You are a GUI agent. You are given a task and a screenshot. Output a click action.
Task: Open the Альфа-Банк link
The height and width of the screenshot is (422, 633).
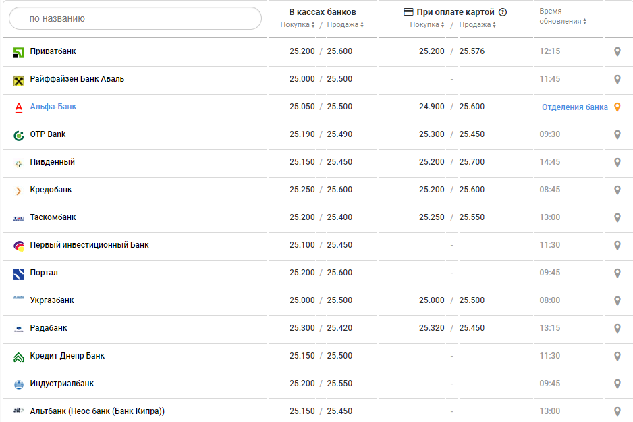tap(53, 107)
